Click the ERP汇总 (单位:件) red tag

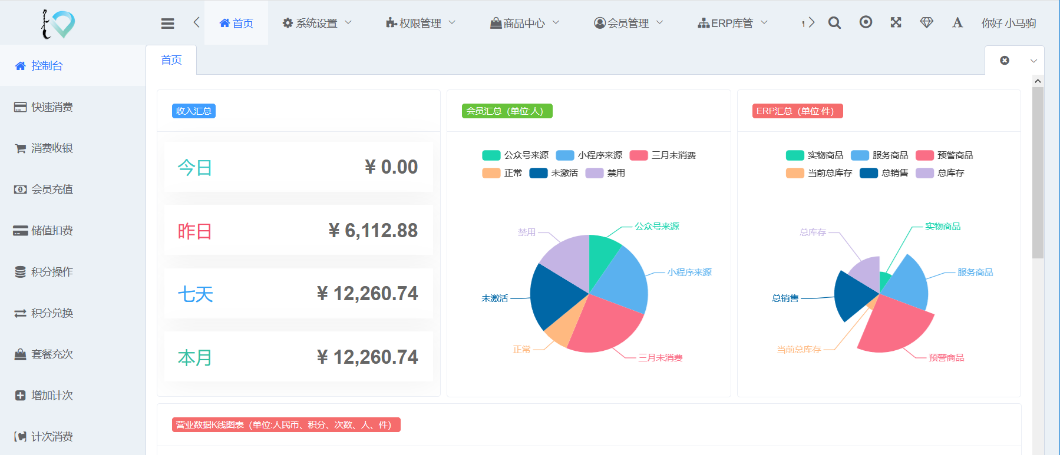pyautogui.click(x=798, y=111)
